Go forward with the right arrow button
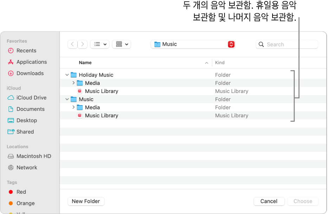 click(x=83, y=44)
